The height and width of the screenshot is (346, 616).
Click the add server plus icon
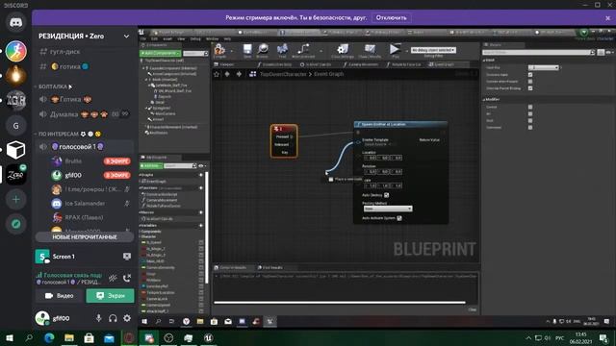click(x=15, y=199)
